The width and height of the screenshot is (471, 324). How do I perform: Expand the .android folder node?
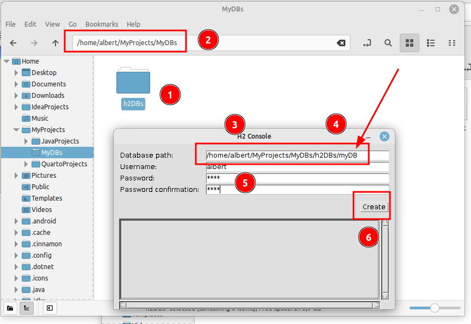point(16,221)
